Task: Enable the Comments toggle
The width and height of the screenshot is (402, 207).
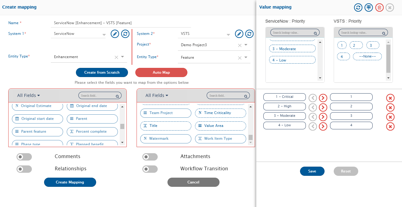Action: click(24, 157)
